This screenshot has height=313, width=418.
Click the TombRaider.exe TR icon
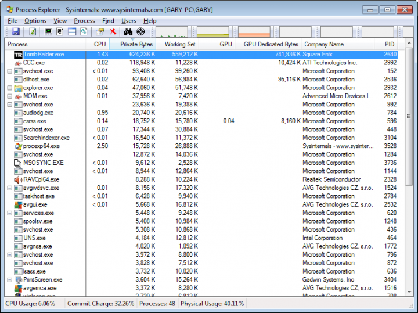[18, 55]
